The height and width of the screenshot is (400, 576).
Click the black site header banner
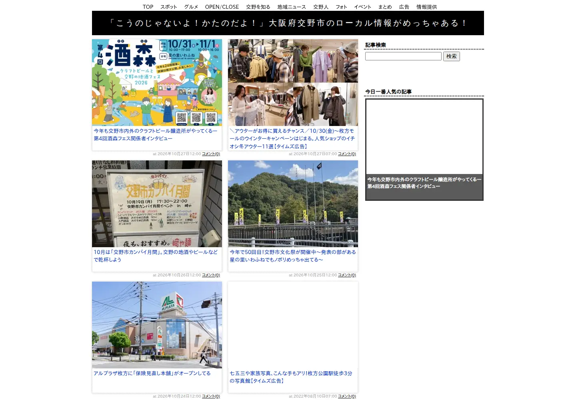[288, 23]
